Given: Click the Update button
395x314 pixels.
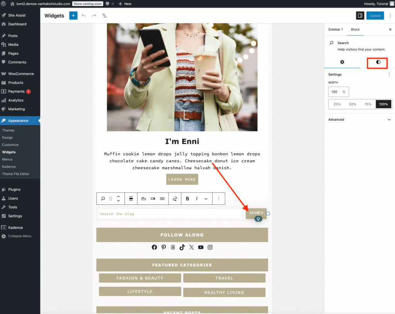Looking at the screenshot, I should coord(375,15).
